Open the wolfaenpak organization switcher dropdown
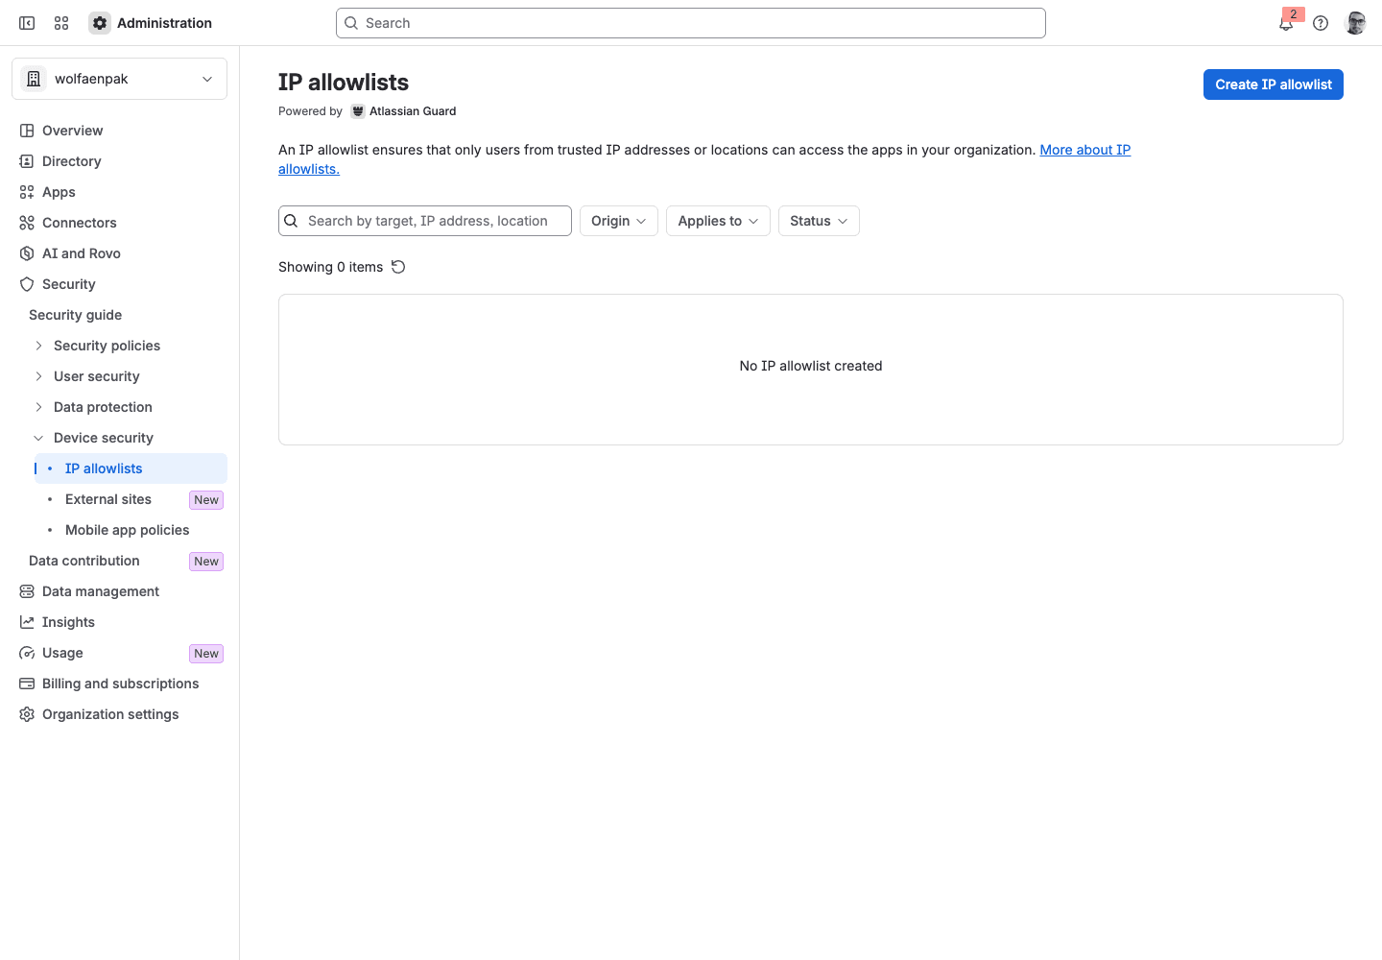The width and height of the screenshot is (1382, 960). 119,79
